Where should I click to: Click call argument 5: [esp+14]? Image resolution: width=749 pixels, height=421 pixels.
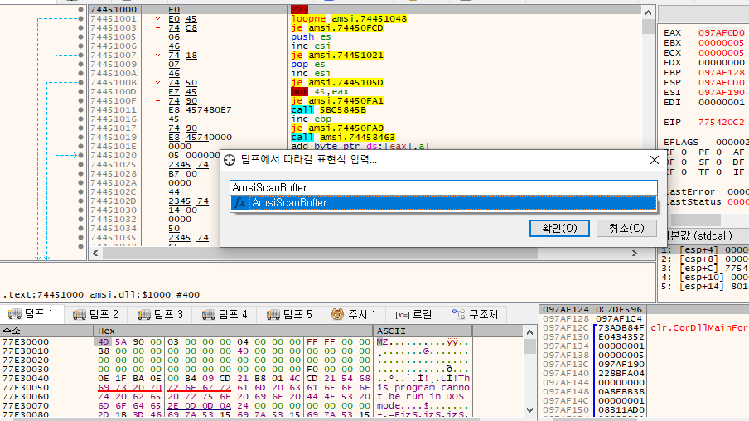tap(704, 286)
